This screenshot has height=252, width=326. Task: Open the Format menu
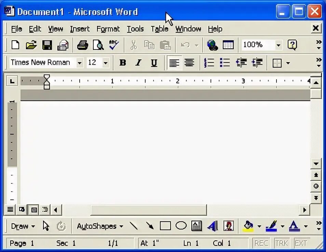coord(108,29)
